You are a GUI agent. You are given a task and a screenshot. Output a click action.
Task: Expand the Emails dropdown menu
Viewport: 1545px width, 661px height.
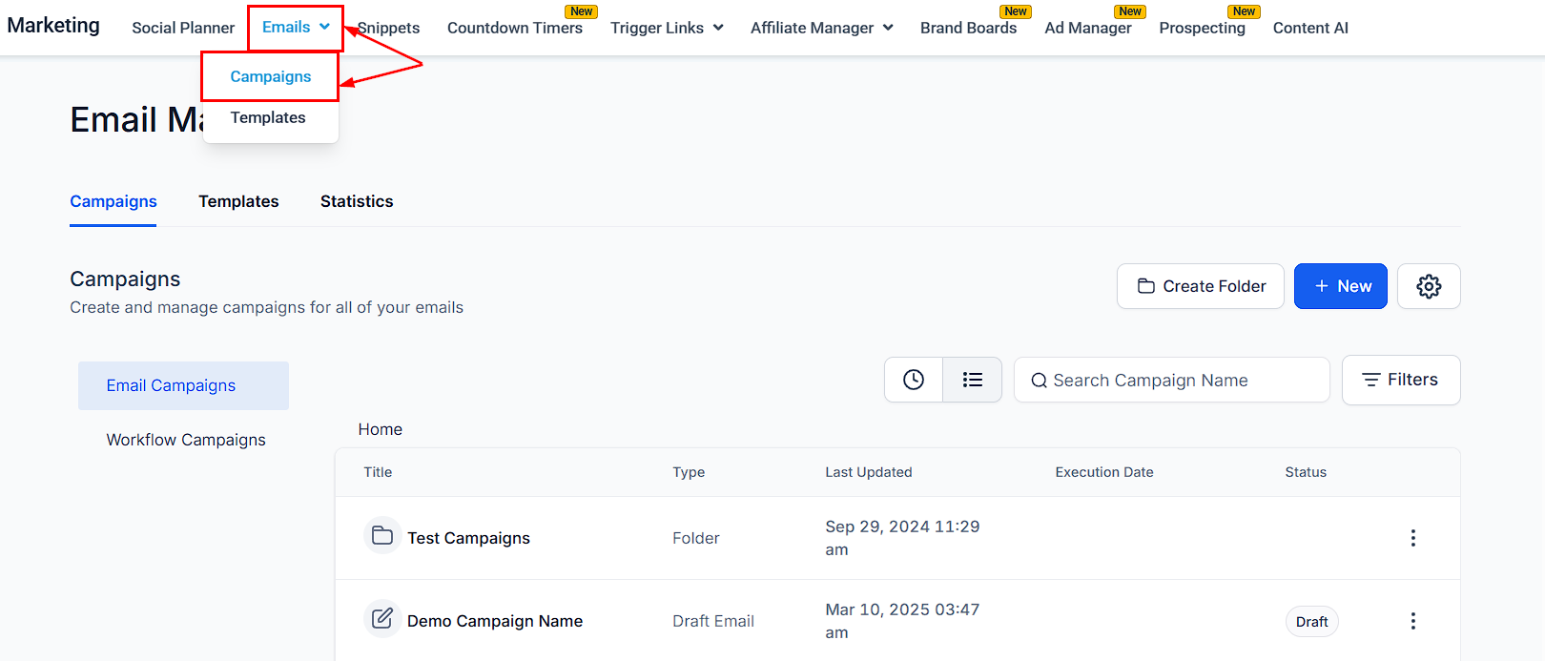[x=296, y=28]
